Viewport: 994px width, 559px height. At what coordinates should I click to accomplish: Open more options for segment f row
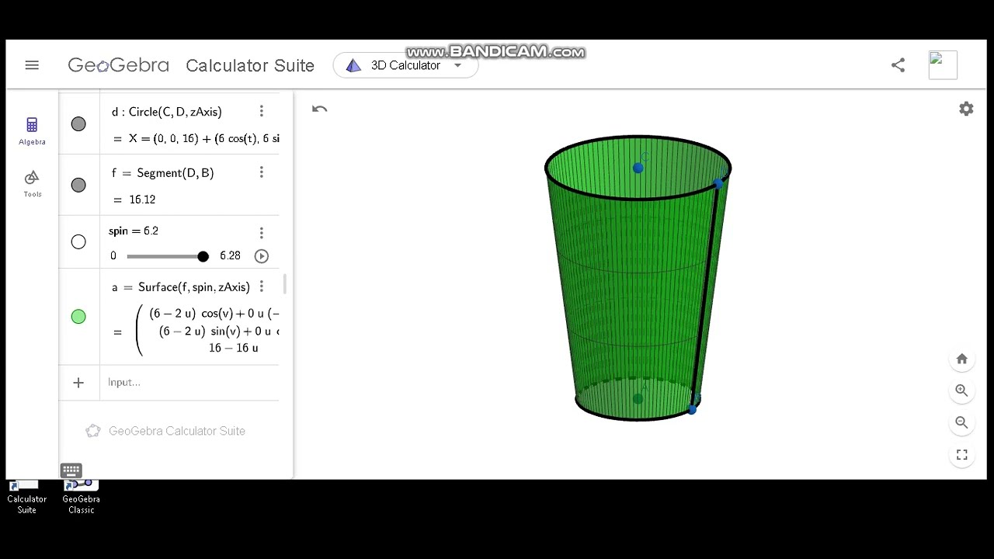point(262,172)
